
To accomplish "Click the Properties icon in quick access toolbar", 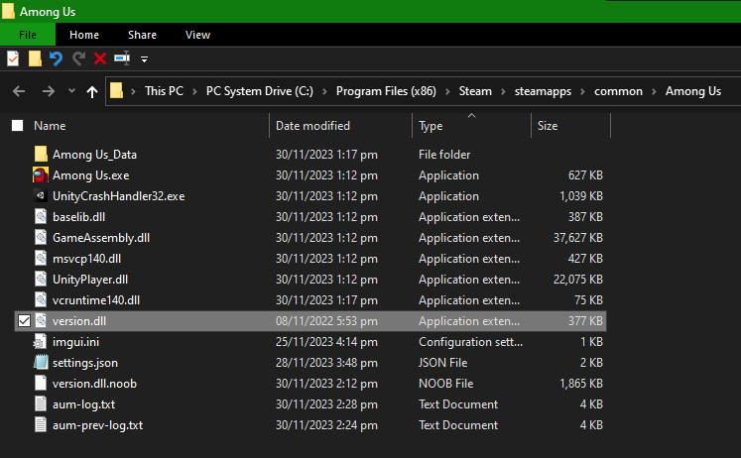I will [13, 58].
